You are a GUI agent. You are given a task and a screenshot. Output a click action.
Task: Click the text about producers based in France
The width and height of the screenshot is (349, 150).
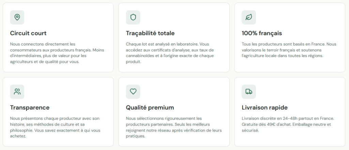click(289, 50)
